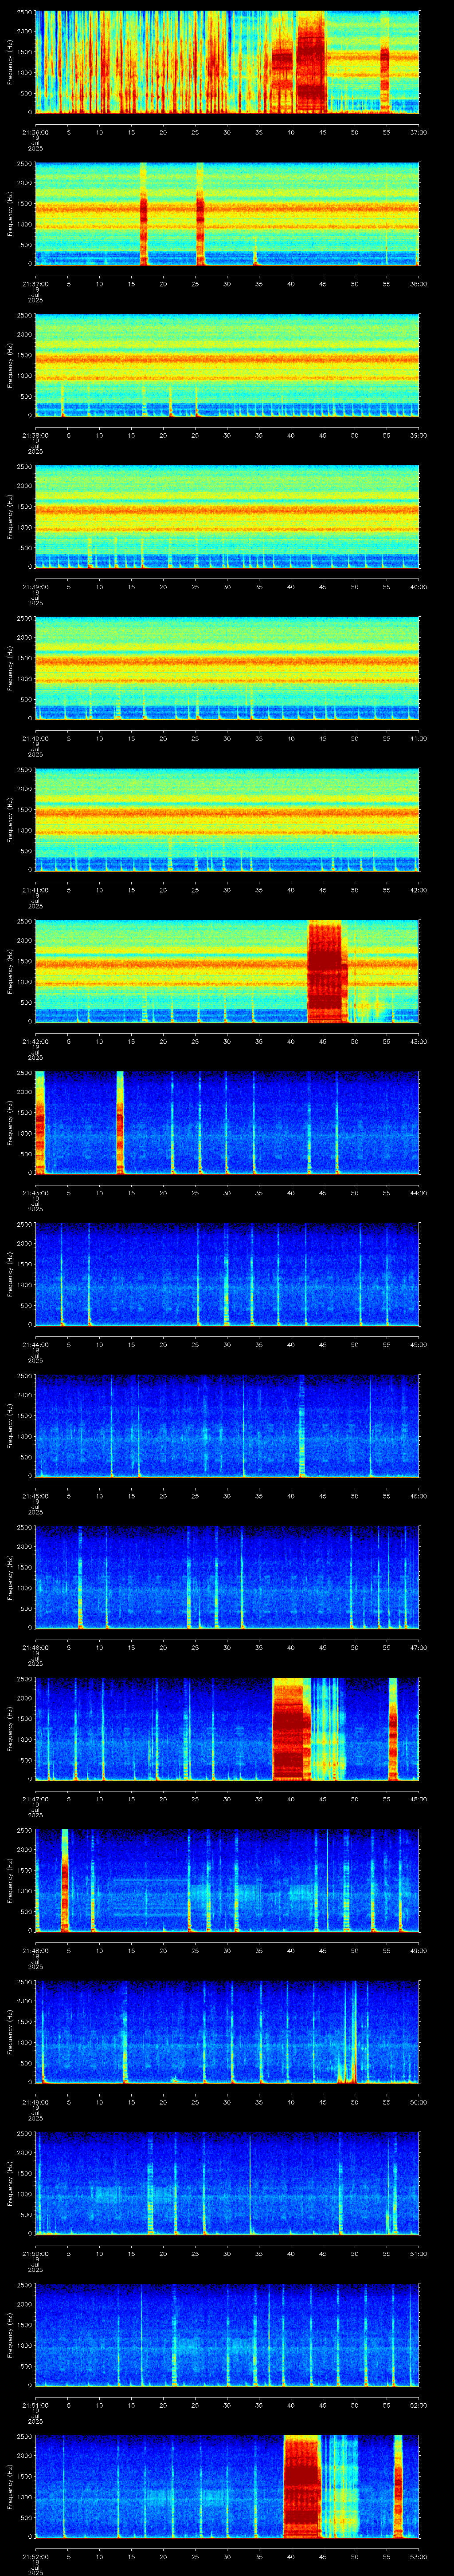Image resolution: width=454 pixels, height=2576 pixels.
Task: Select the 21:52:00 start time label
Action: click(35, 2557)
